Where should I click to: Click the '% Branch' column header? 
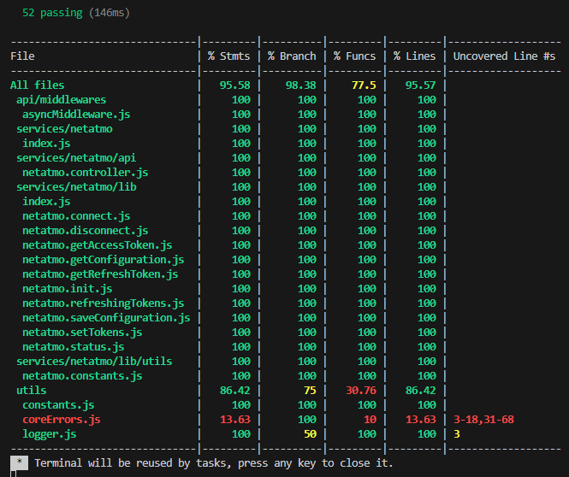pos(292,56)
